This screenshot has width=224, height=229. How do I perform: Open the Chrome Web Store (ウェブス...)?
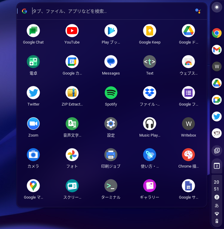[188, 62]
